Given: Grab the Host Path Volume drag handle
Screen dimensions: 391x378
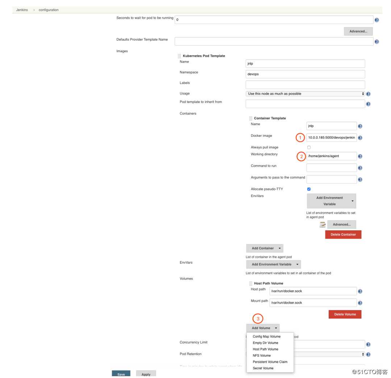Looking at the screenshot, I should click(251, 283).
